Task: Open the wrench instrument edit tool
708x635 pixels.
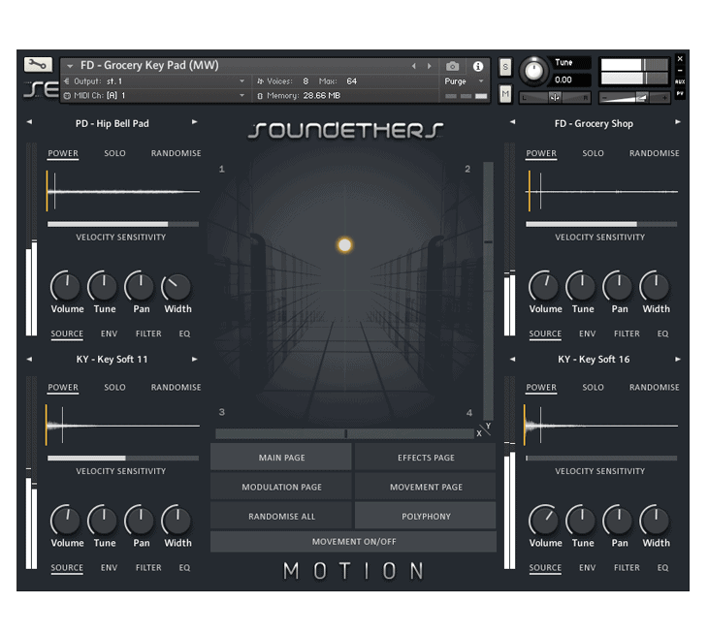Action: pyautogui.click(x=38, y=65)
